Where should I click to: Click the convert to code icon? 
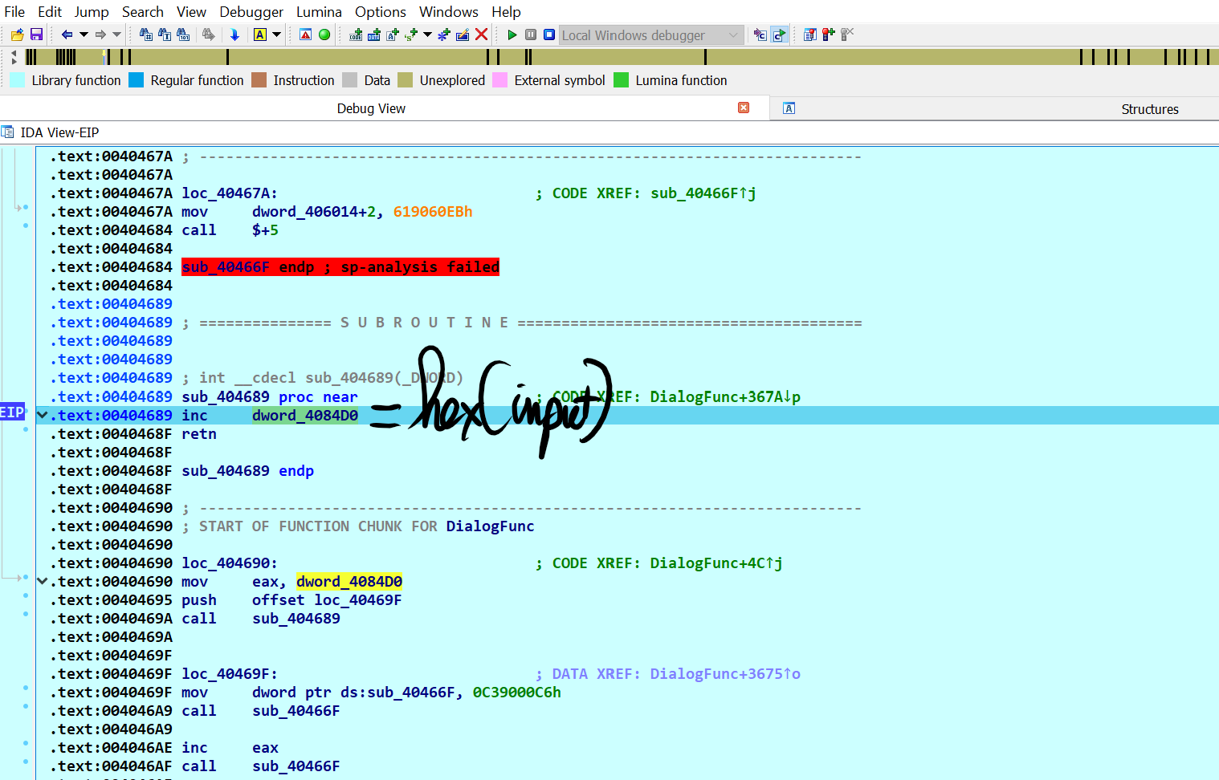point(356,35)
